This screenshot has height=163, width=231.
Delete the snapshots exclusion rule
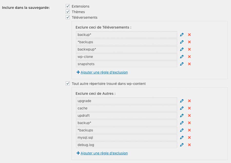click(x=189, y=64)
